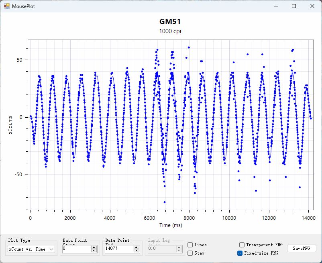Viewport: 322px width, 263px height.
Task: Click the "xCounts" vertical axis label
Action: coord(10,125)
